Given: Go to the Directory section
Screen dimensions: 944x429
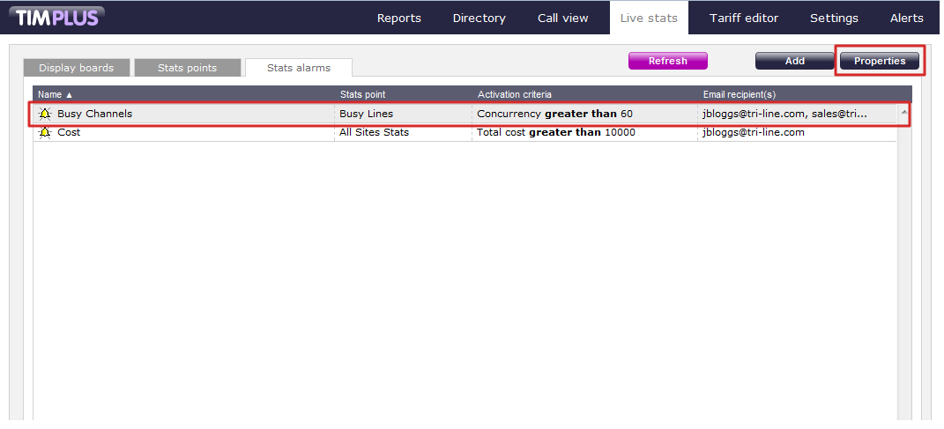Looking at the screenshot, I should [479, 18].
